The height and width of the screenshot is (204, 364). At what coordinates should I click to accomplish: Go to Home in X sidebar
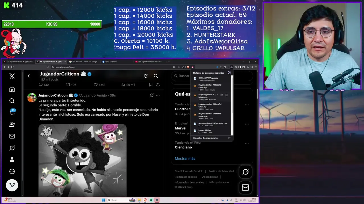click(x=12, y=89)
